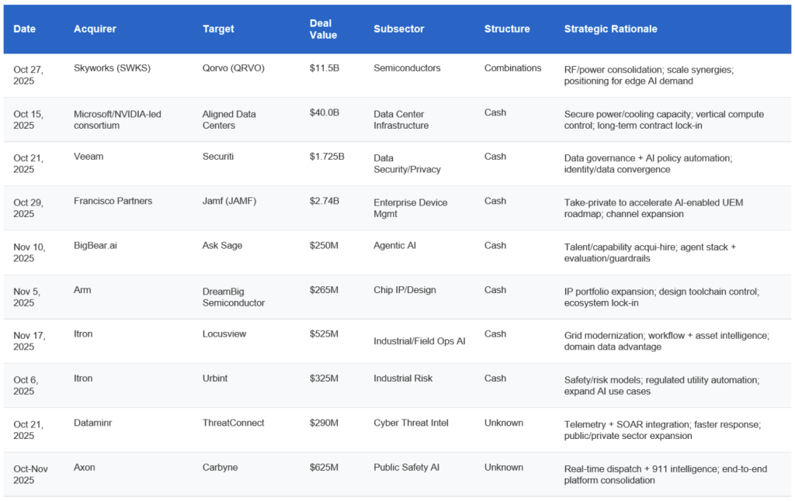
Task: Select Data Center Infrastructure subsector
Action: point(401,119)
